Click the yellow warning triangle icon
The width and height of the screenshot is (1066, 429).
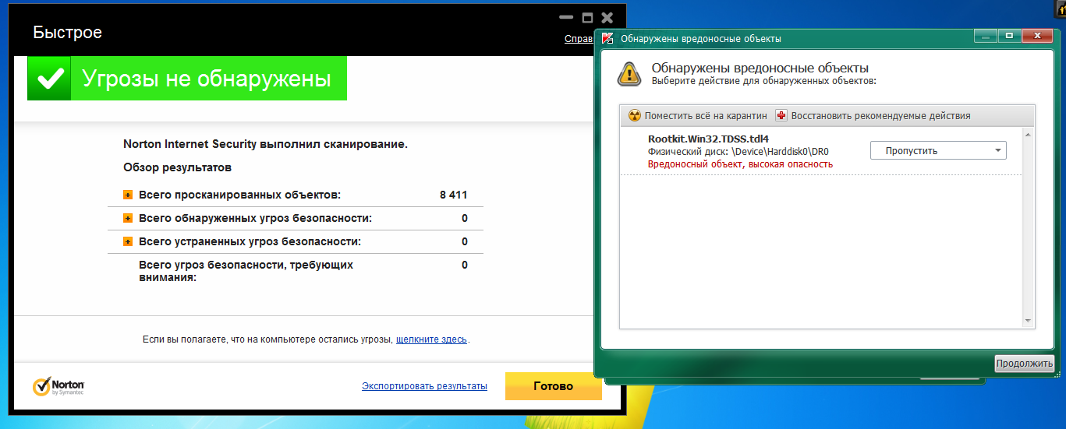629,73
